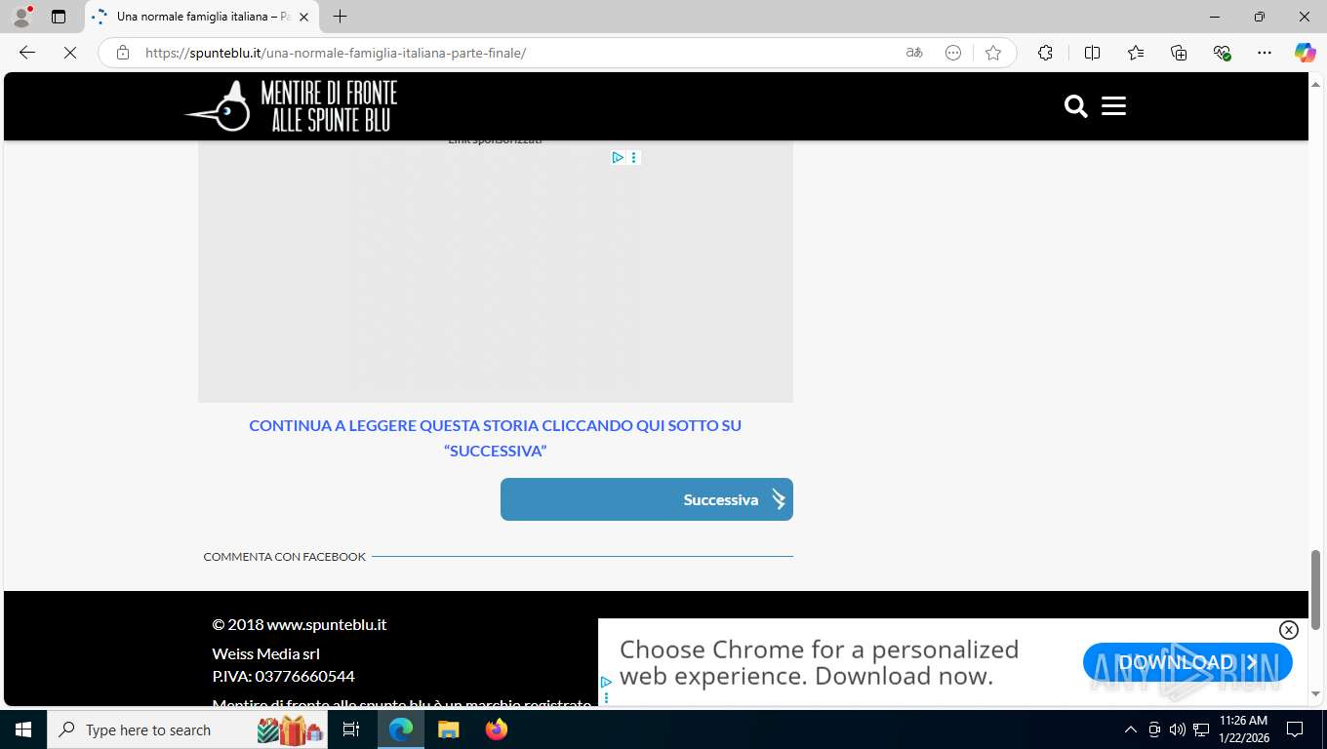
Task: Open the network status tray icon
Action: 1201,729
